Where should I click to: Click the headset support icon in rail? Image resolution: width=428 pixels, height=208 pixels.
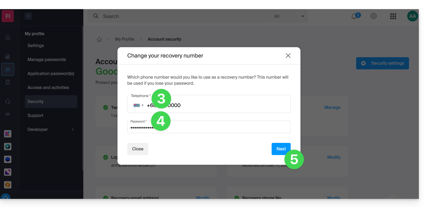point(8,102)
